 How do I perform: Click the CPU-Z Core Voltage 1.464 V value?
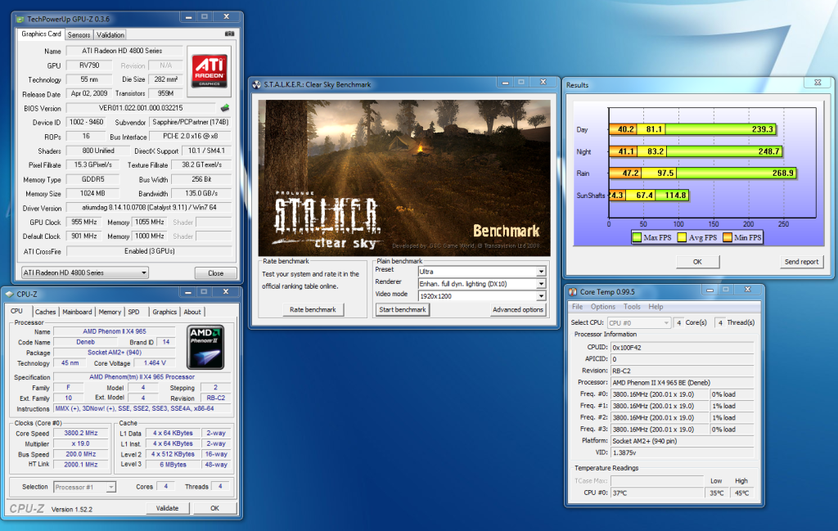click(x=155, y=362)
